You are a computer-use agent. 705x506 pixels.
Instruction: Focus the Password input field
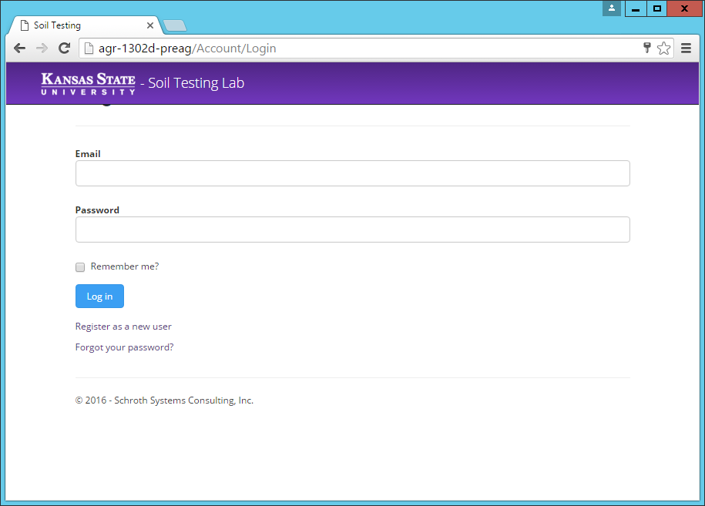pos(353,230)
